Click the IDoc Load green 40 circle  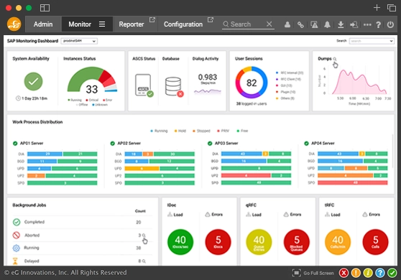point(180,242)
